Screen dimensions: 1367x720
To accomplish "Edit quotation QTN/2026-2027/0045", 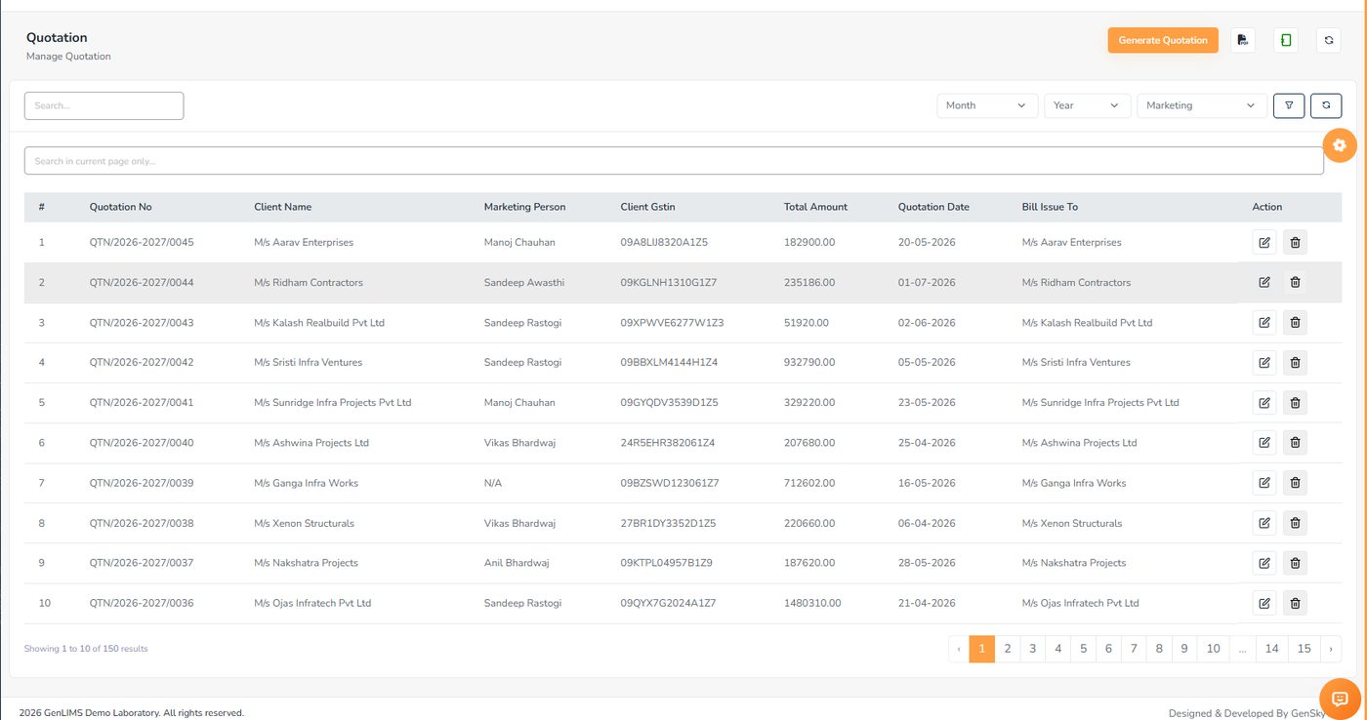I will point(1264,242).
